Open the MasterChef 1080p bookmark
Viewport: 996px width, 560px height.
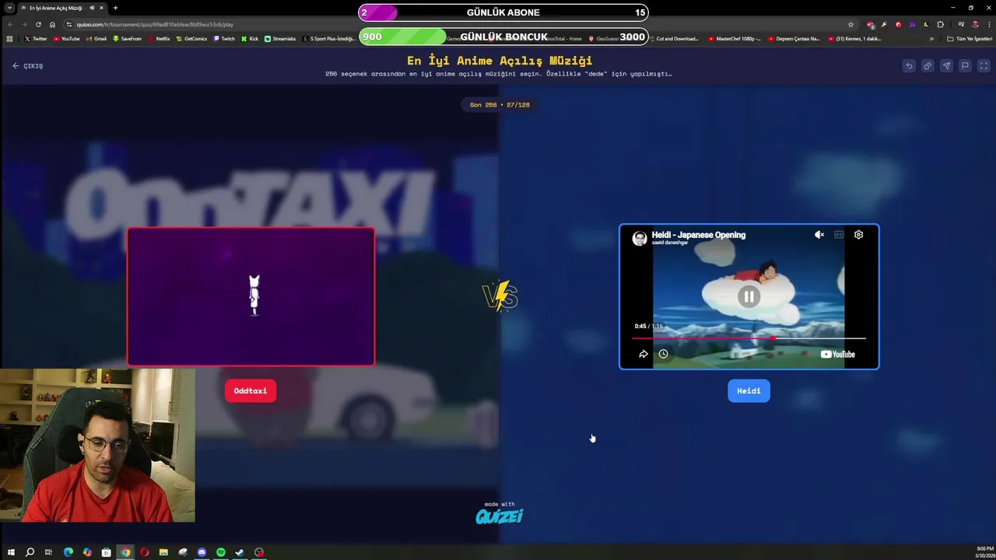tap(735, 39)
